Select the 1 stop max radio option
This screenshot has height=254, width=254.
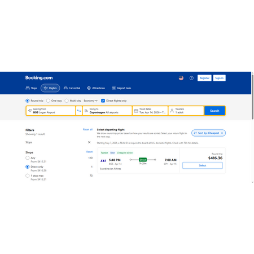coord(28,176)
